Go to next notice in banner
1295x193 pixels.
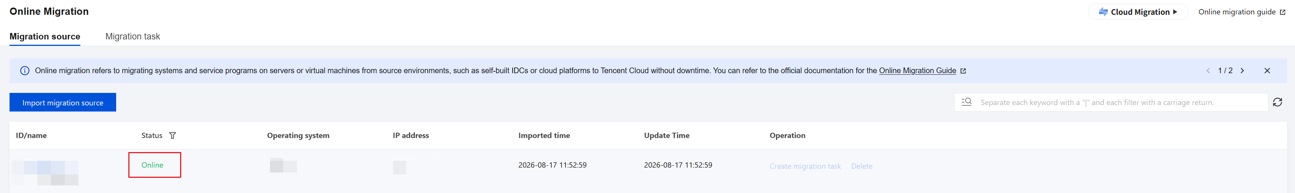[1242, 71]
